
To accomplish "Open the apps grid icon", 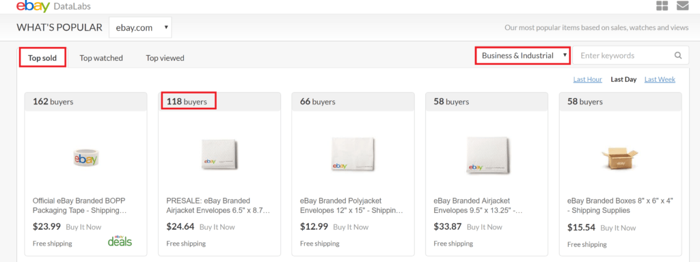I will [662, 5].
